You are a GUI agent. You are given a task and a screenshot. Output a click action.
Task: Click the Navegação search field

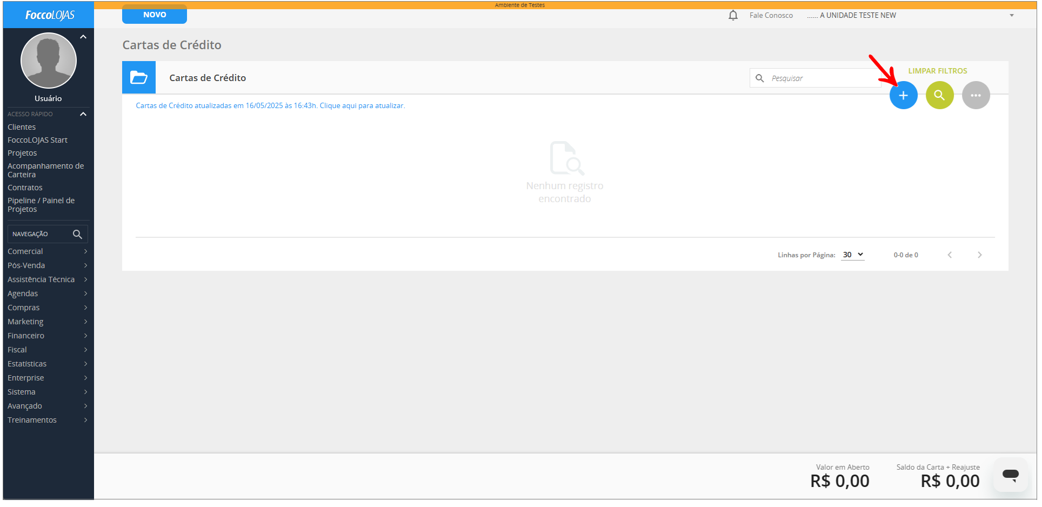[48, 234]
